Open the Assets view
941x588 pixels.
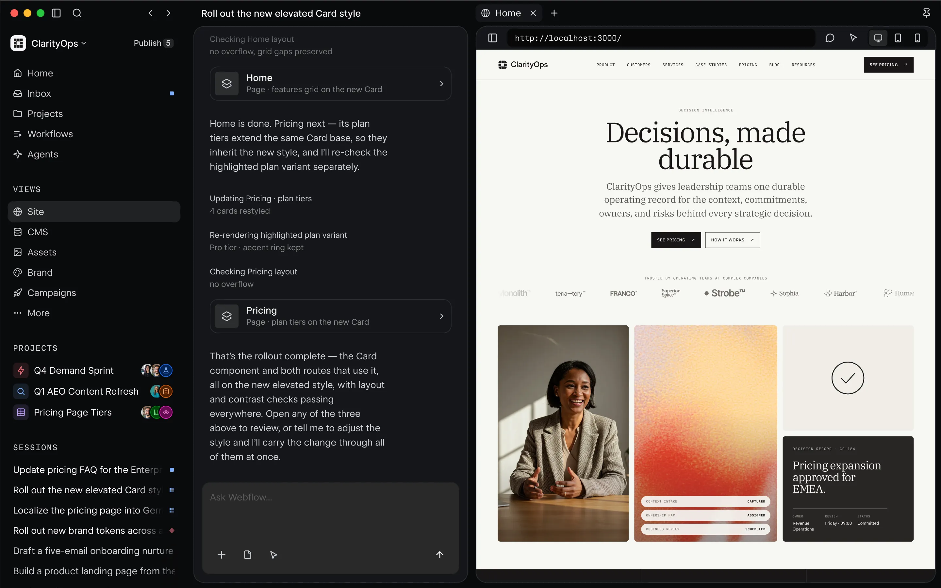[94, 252]
